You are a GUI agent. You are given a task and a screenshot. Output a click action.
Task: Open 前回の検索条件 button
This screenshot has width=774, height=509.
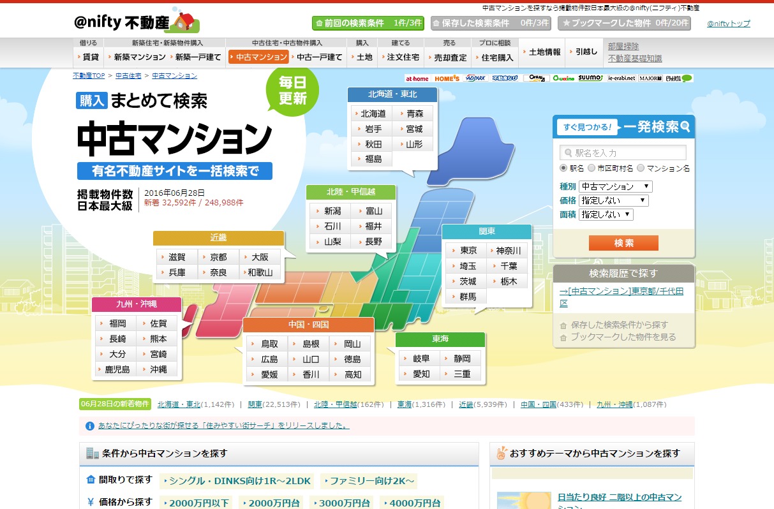pos(368,23)
